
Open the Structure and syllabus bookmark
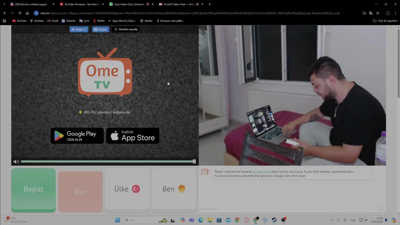170,21
